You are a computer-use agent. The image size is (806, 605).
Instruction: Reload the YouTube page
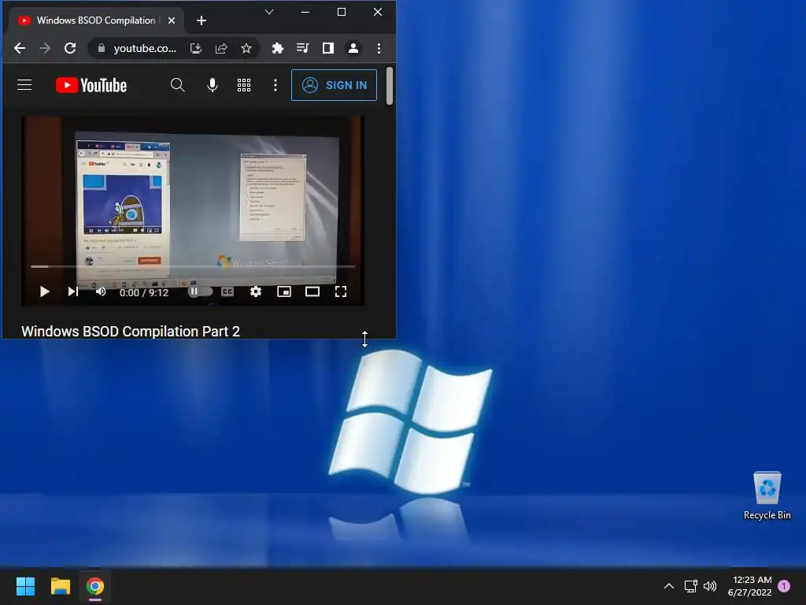click(70, 48)
